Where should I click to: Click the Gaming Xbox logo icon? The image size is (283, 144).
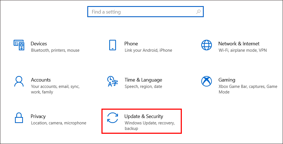(206, 81)
